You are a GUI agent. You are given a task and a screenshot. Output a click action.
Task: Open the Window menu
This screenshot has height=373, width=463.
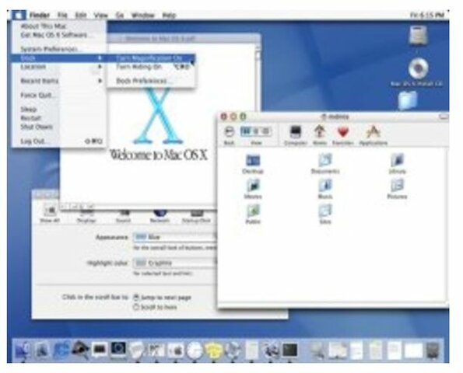143,15
